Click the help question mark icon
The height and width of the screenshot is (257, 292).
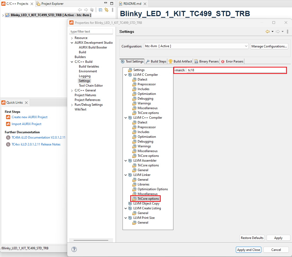coord(74,250)
